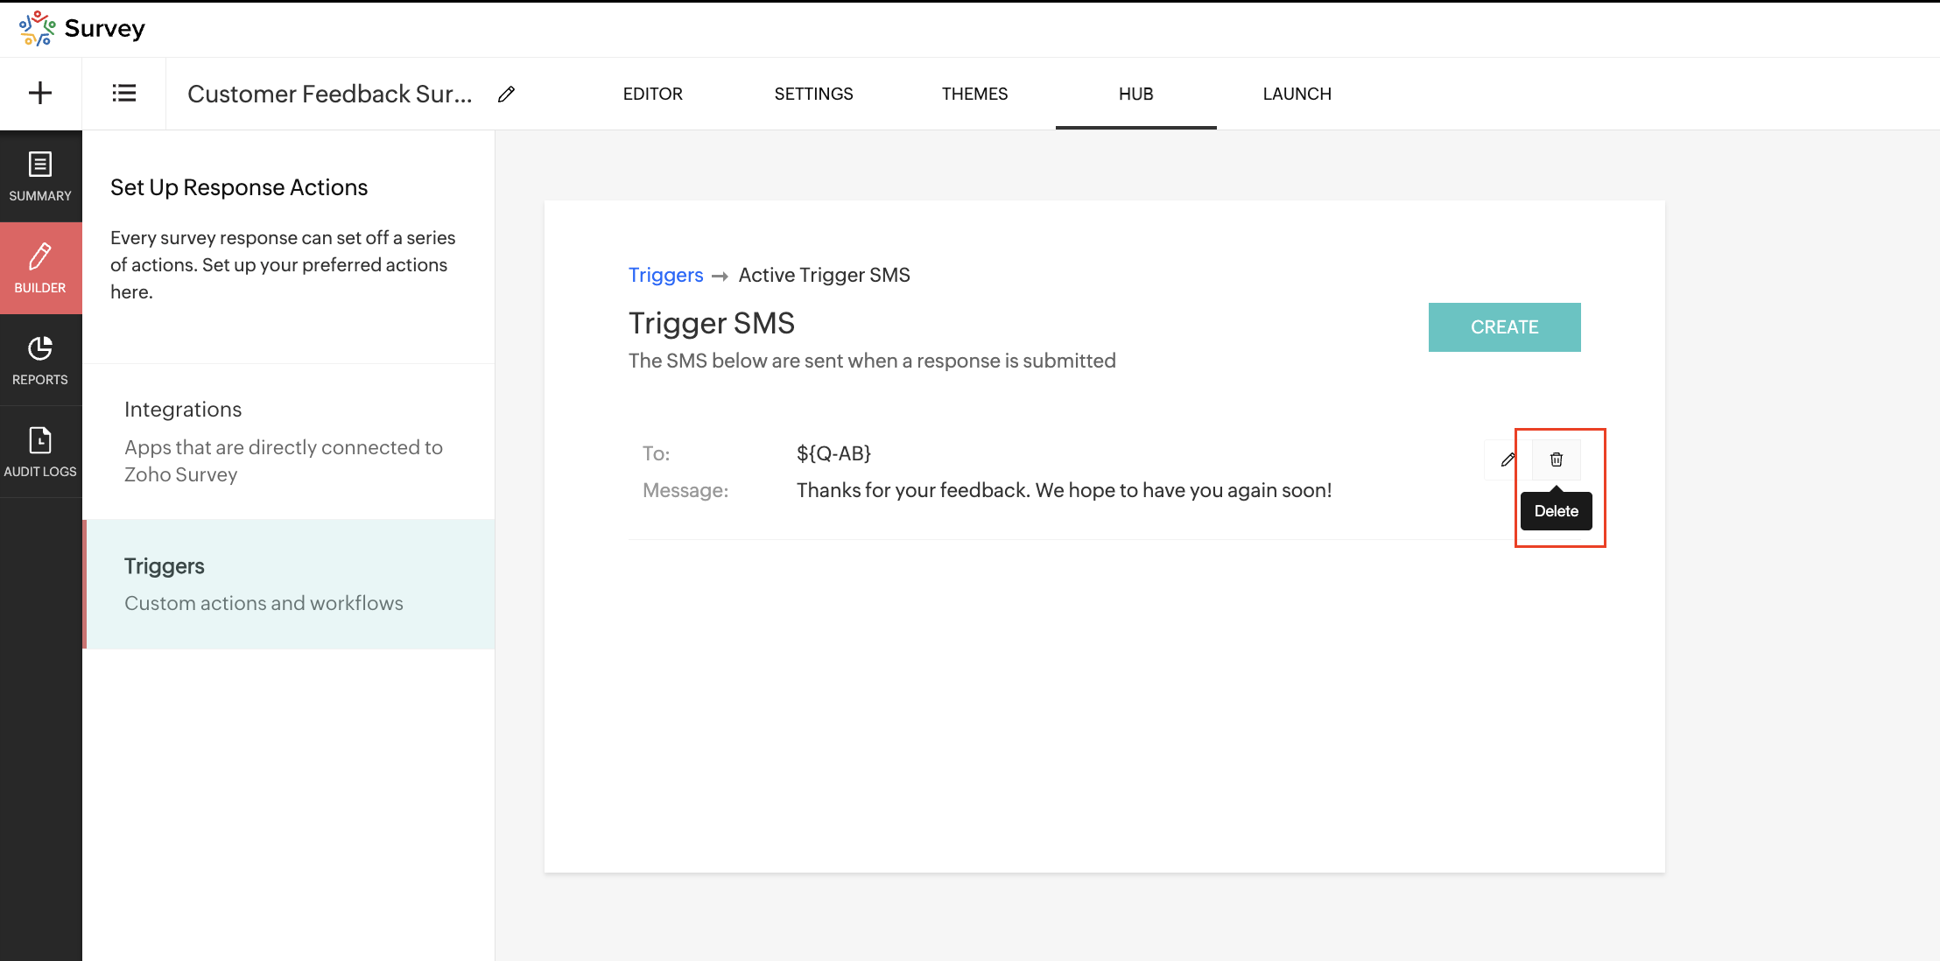Image resolution: width=1940 pixels, height=961 pixels.
Task: Open the Reports sidebar icon
Action: click(40, 360)
